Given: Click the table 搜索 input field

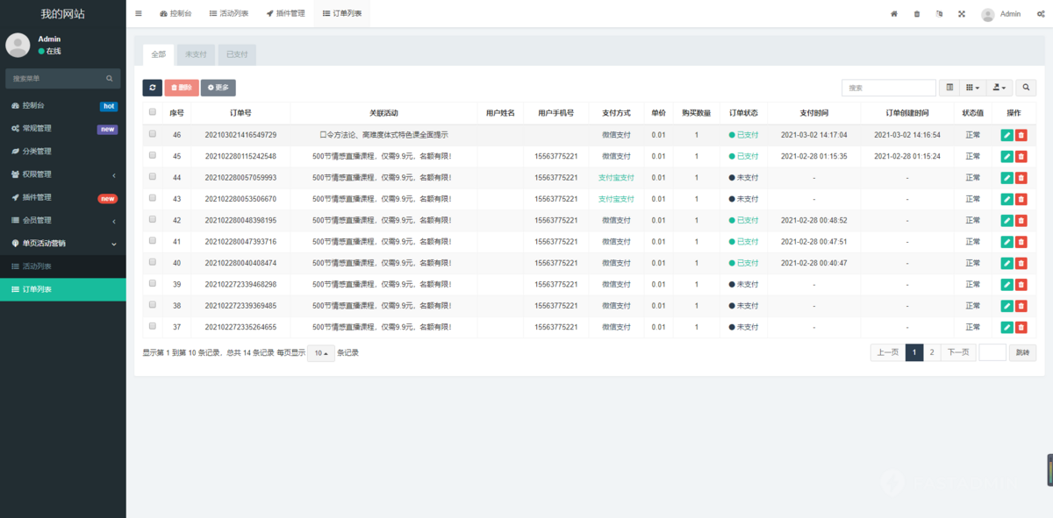Looking at the screenshot, I should click(889, 88).
